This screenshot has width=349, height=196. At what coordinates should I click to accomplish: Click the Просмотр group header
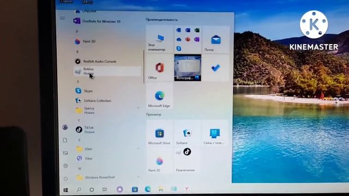pos(153,114)
